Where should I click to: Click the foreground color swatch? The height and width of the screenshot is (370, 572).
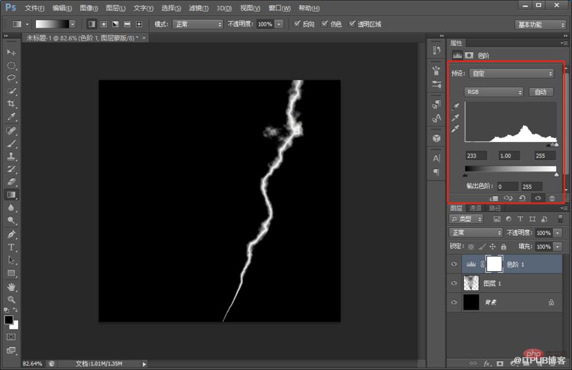(9, 320)
